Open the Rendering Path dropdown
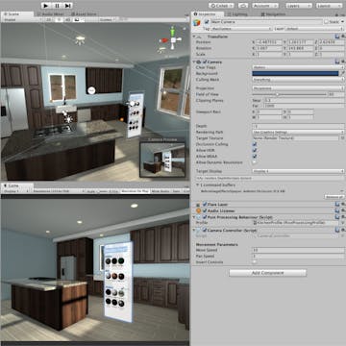 [x=298, y=132]
